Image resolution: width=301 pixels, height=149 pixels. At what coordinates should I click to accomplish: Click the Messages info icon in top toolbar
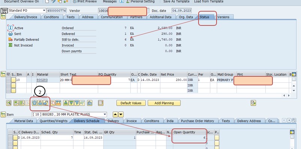pyautogui.click(x=122, y=1)
